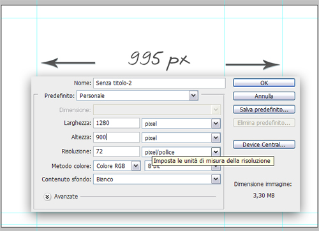Open the Predefinito dropdown
319x231 pixels.
pyautogui.click(x=138, y=95)
